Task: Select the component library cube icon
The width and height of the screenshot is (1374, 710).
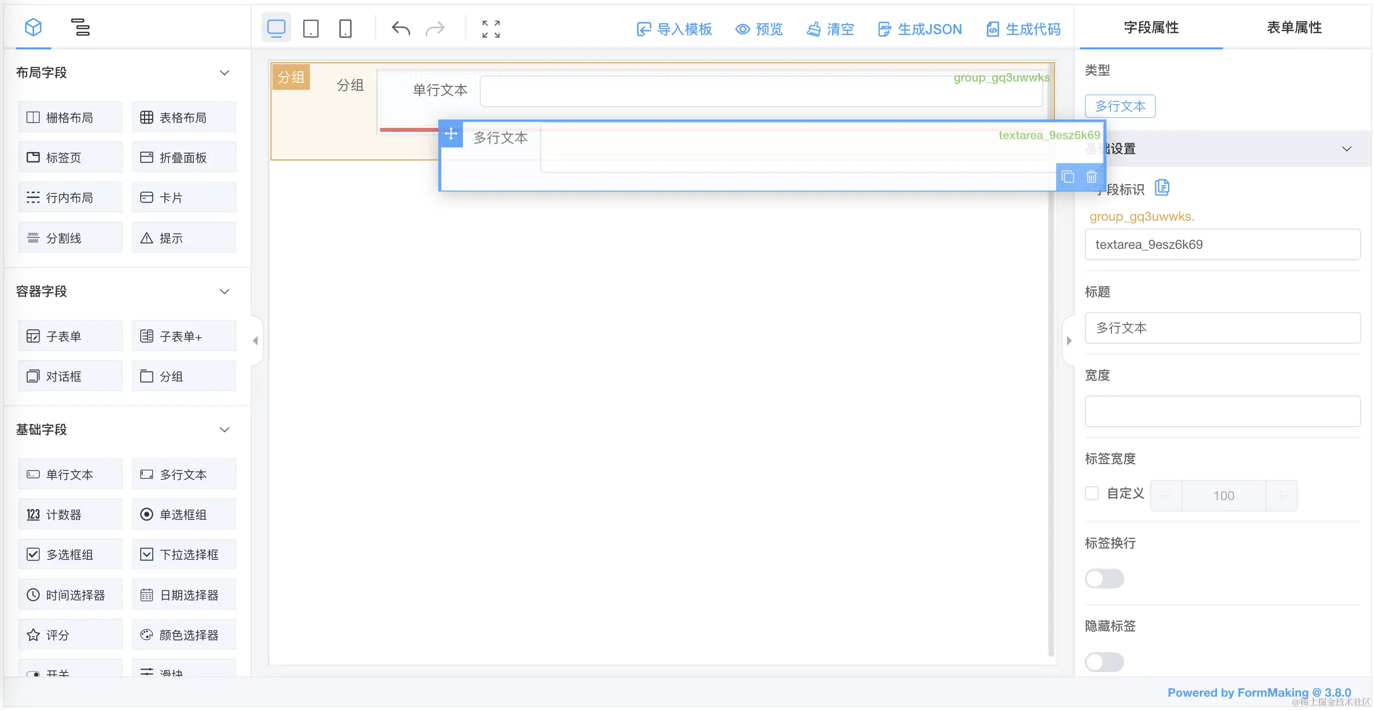Action: click(33, 28)
